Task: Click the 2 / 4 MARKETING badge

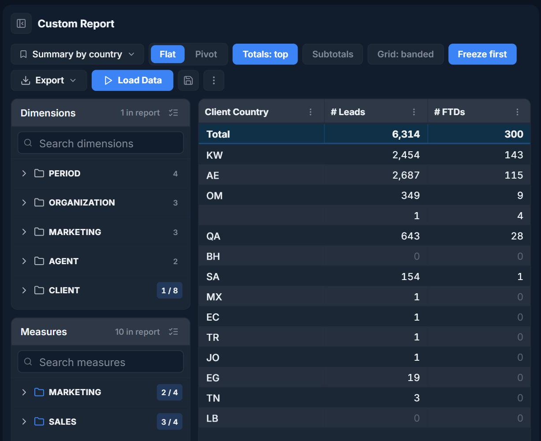Action: point(170,392)
